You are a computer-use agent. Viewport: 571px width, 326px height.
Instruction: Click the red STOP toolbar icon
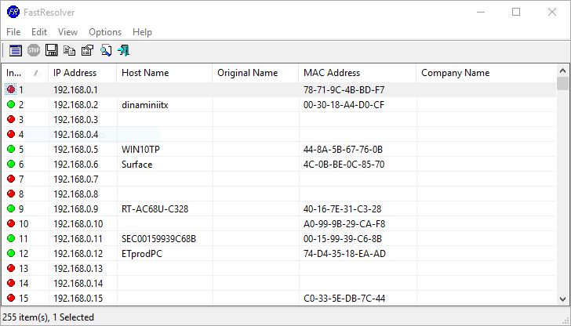[34, 50]
